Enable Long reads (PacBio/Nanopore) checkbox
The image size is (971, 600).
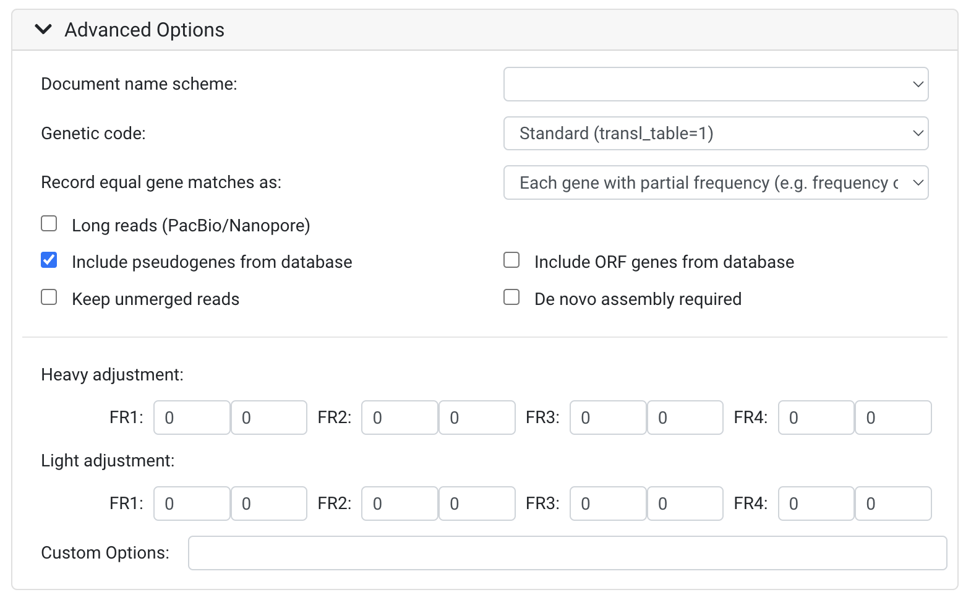[x=49, y=223]
